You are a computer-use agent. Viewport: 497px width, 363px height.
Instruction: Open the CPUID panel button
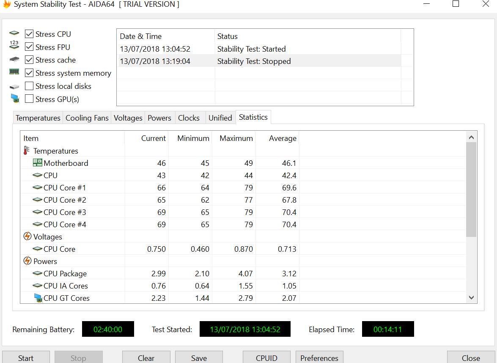click(x=266, y=358)
